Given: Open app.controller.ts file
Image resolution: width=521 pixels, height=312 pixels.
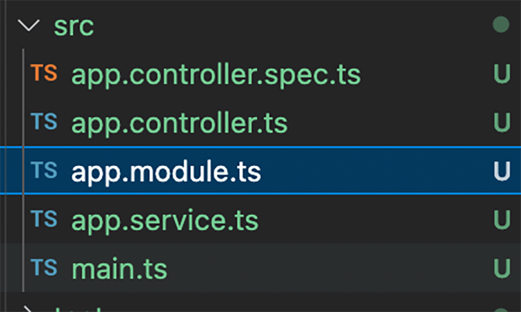Looking at the screenshot, I should pos(179,123).
